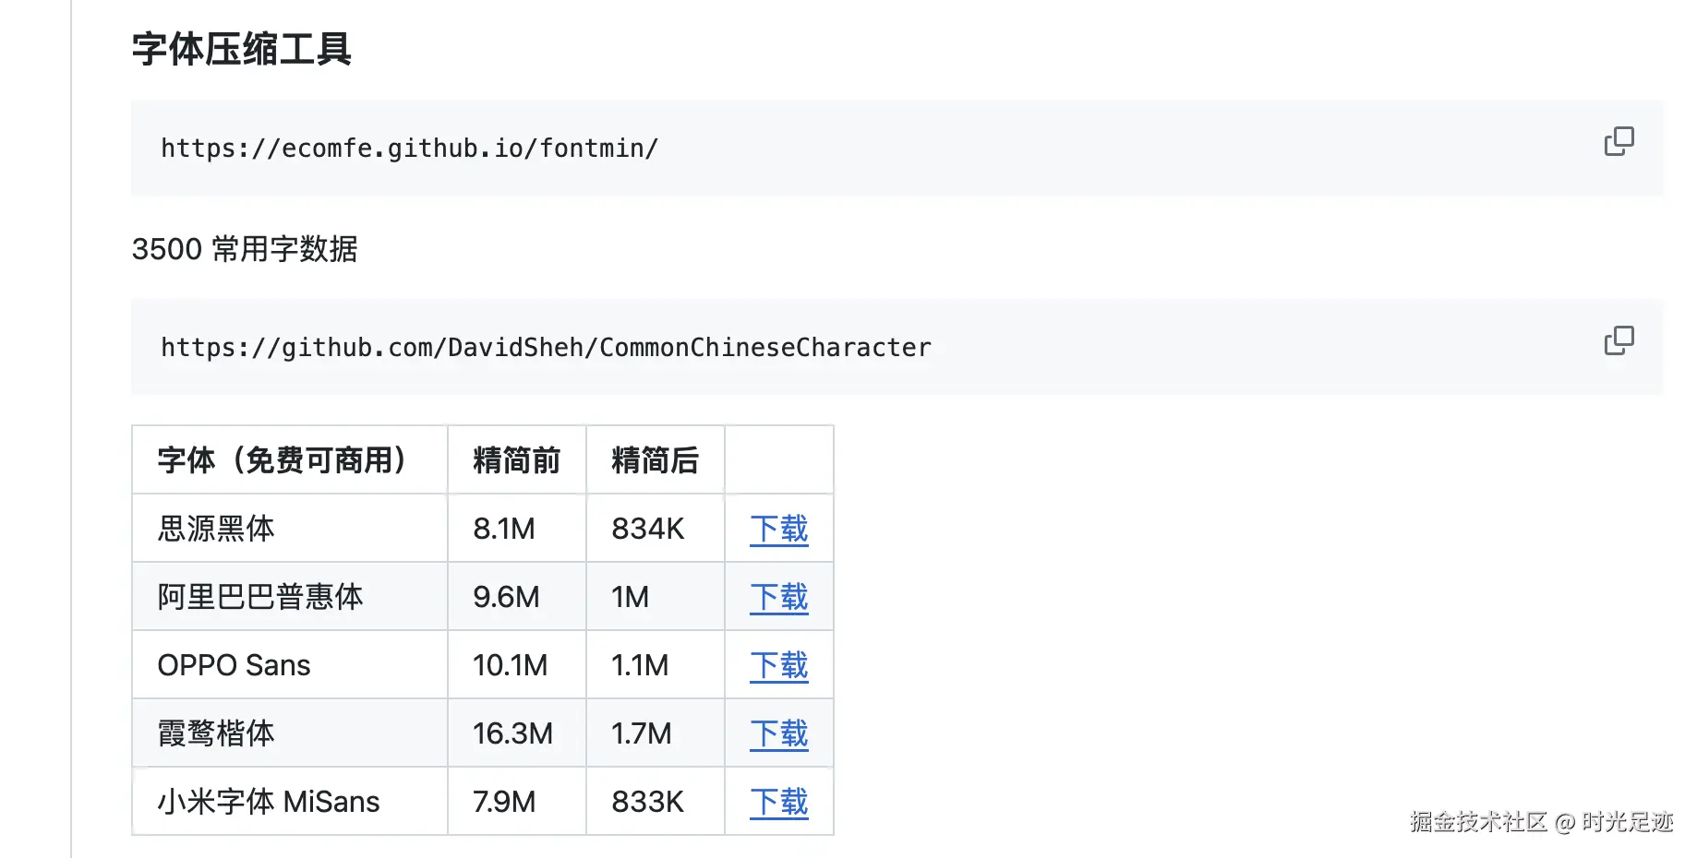This screenshot has height=858, width=1697.
Task: Click the 3500 常用字数据 paragraph
Action: coord(245,249)
